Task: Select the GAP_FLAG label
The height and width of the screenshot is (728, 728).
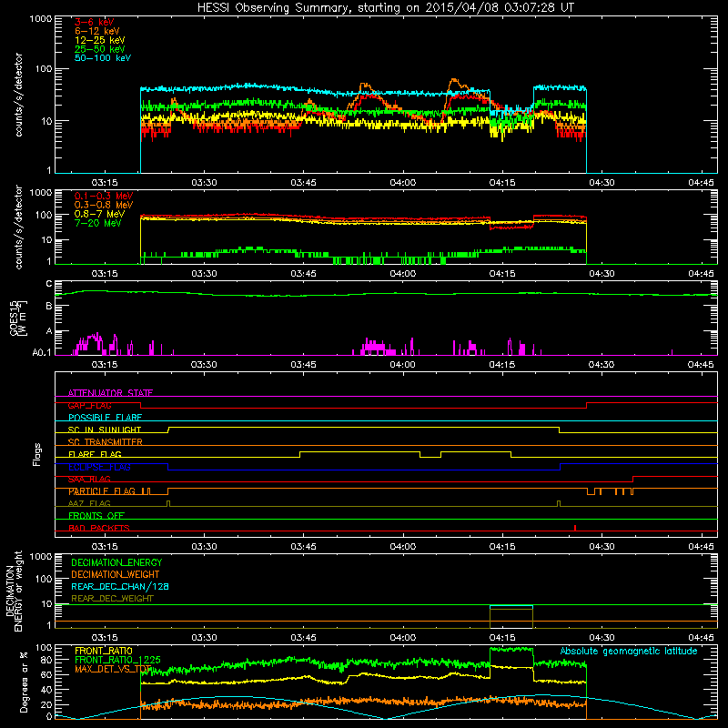Action: point(89,405)
